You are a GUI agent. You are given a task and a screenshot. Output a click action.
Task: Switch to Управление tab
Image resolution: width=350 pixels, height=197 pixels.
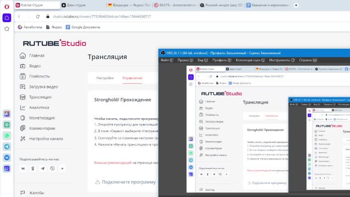click(132, 78)
